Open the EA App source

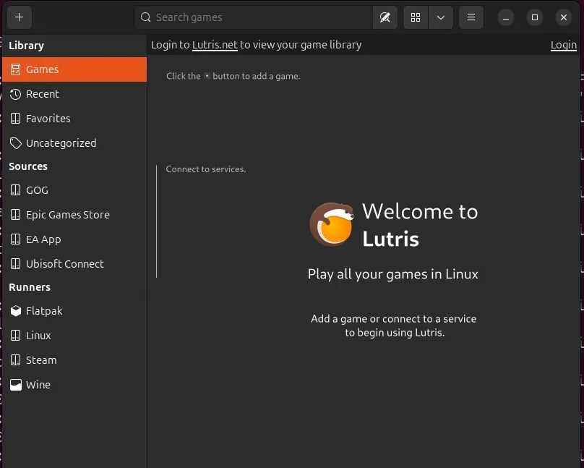pyautogui.click(x=74, y=239)
